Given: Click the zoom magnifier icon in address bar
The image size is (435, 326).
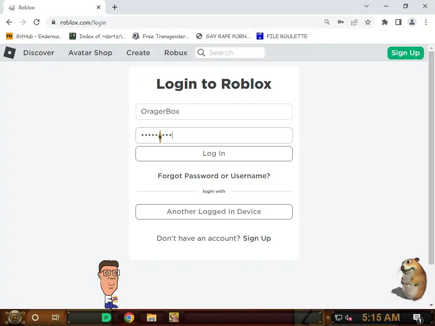Looking at the screenshot, I should point(327,22).
